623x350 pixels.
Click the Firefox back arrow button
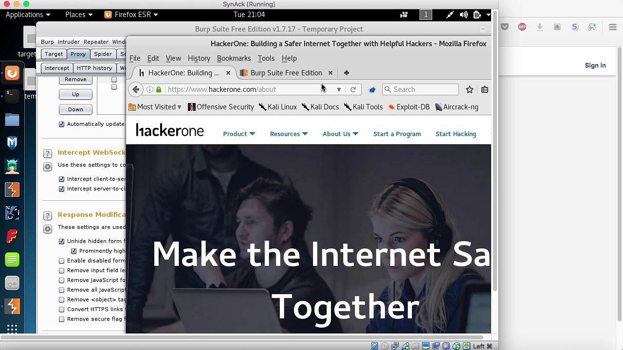click(x=136, y=89)
